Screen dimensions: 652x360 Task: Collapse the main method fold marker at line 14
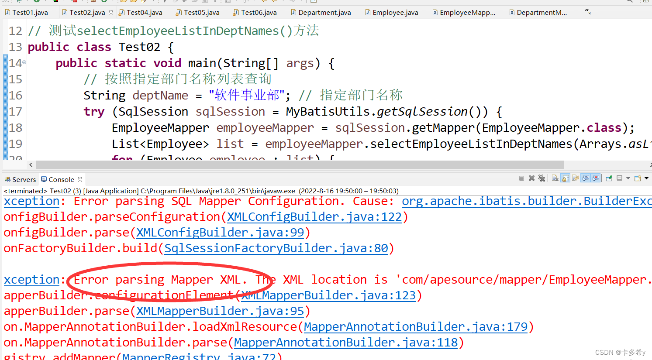(x=24, y=62)
